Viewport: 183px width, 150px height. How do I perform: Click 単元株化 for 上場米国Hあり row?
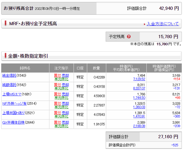pyautogui.click(x=61, y=117)
